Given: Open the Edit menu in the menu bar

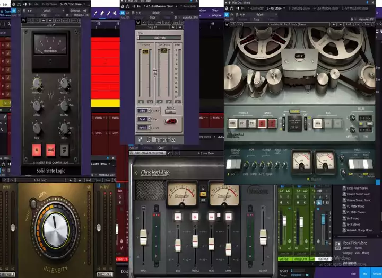Looking at the screenshot, I should [x=5, y=4].
